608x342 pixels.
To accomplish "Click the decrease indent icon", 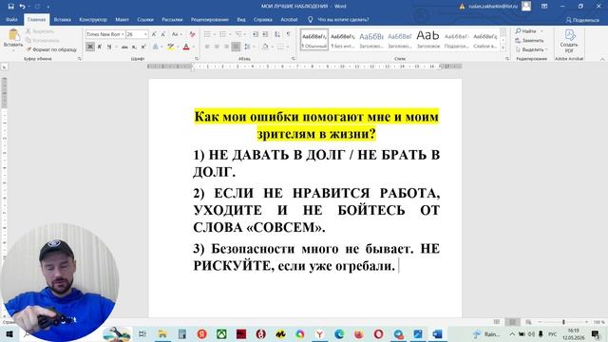I will click(256, 34).
